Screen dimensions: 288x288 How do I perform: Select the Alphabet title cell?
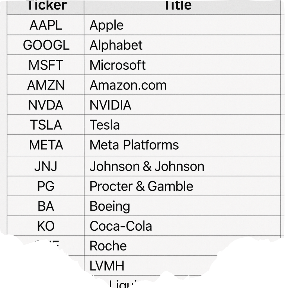116,45
